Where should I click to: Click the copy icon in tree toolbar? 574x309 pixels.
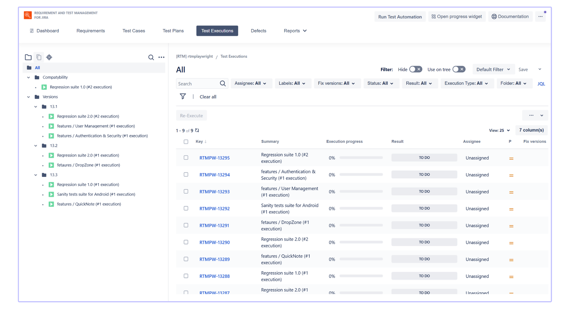coord(39,57)
